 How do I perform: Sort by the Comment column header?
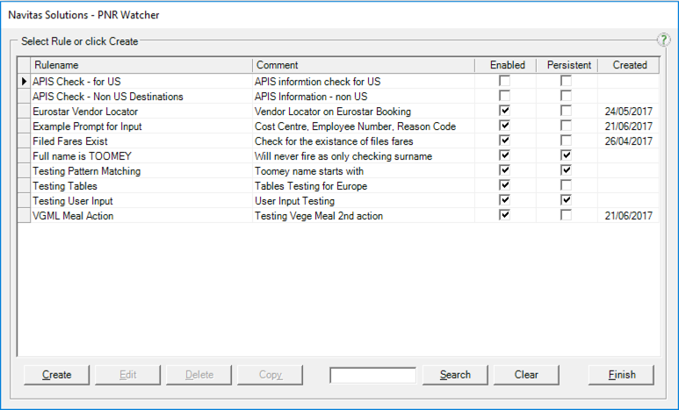coord(364,65)
